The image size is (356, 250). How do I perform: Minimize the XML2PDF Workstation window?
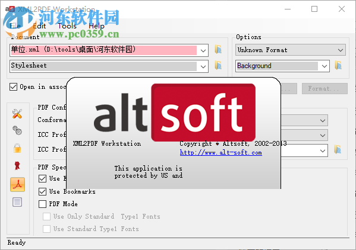pyautogui.click(x=288, y=9)
